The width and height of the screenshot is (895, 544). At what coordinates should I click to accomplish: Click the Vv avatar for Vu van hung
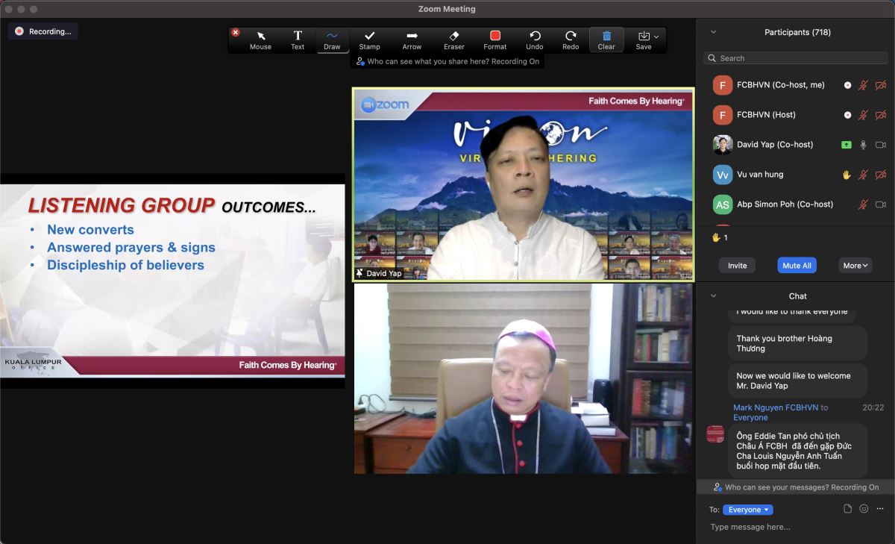(723, 175)
